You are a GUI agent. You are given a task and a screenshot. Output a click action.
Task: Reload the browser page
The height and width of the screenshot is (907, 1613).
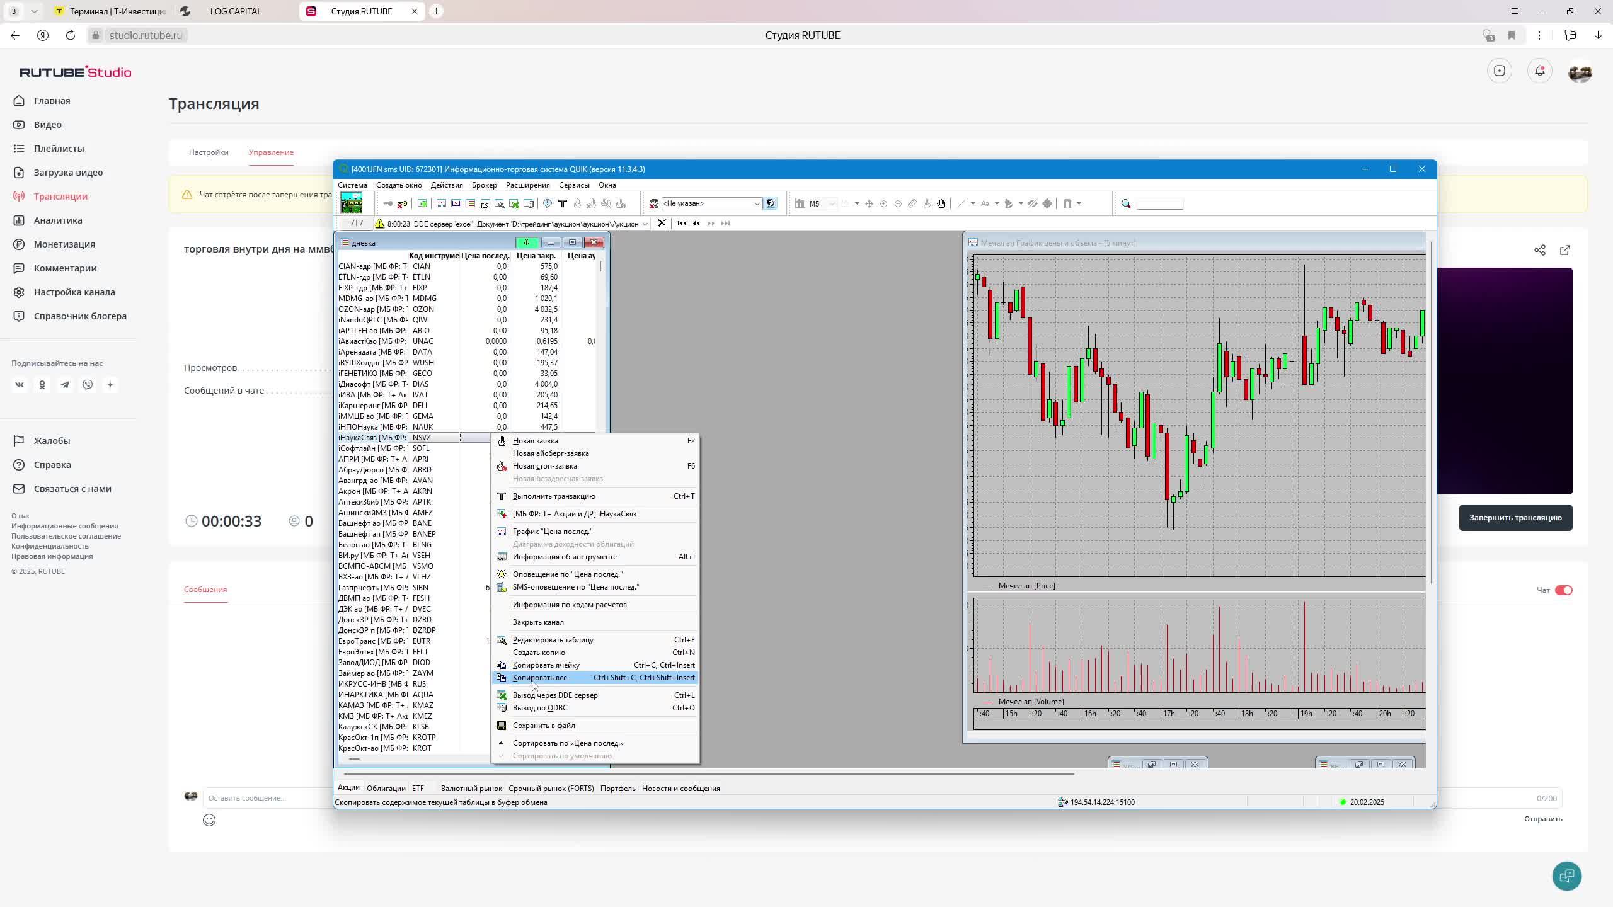(71, 35)
